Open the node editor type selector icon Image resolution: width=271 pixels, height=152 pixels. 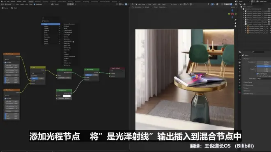[x=2, y=5]
